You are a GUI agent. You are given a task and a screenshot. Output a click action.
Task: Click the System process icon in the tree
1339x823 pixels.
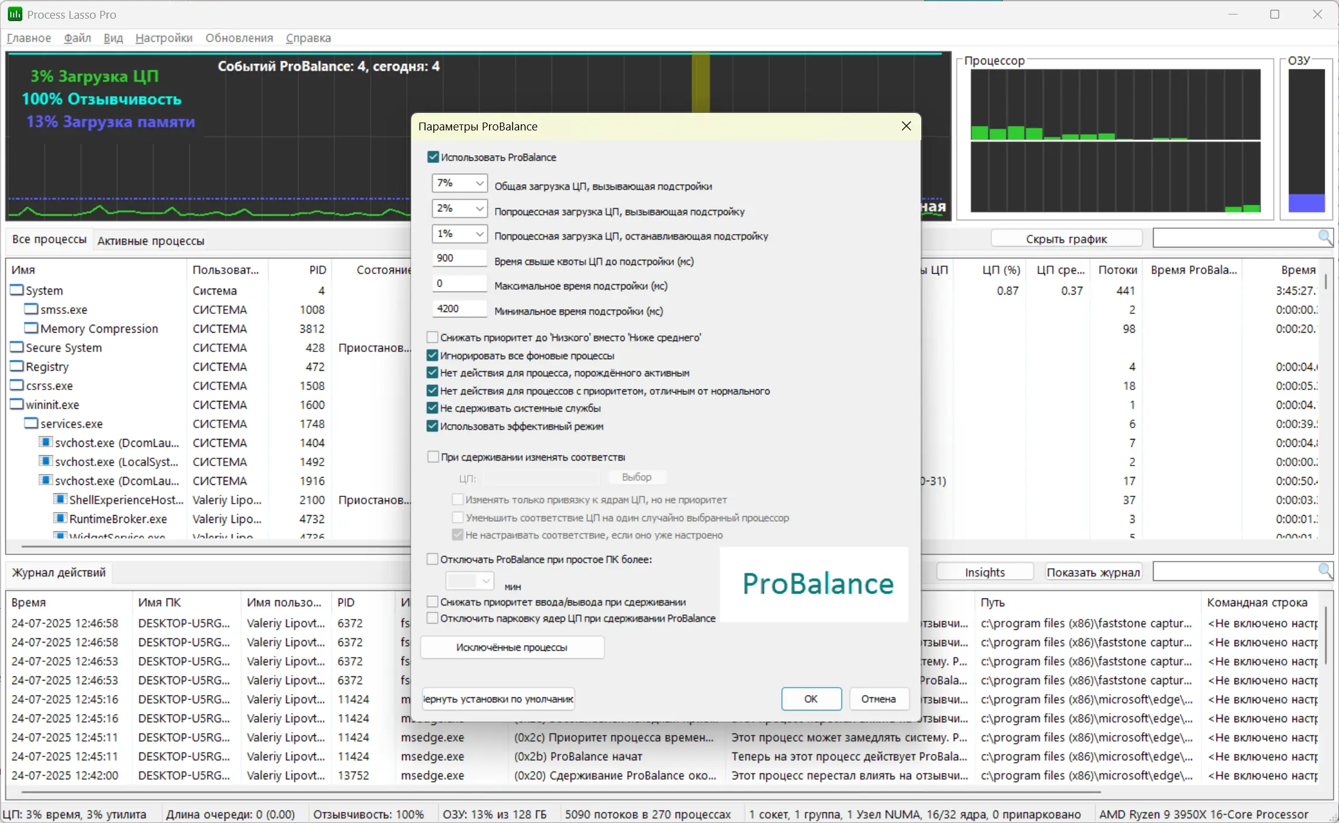pyautogui.click(x=17, y=290)
